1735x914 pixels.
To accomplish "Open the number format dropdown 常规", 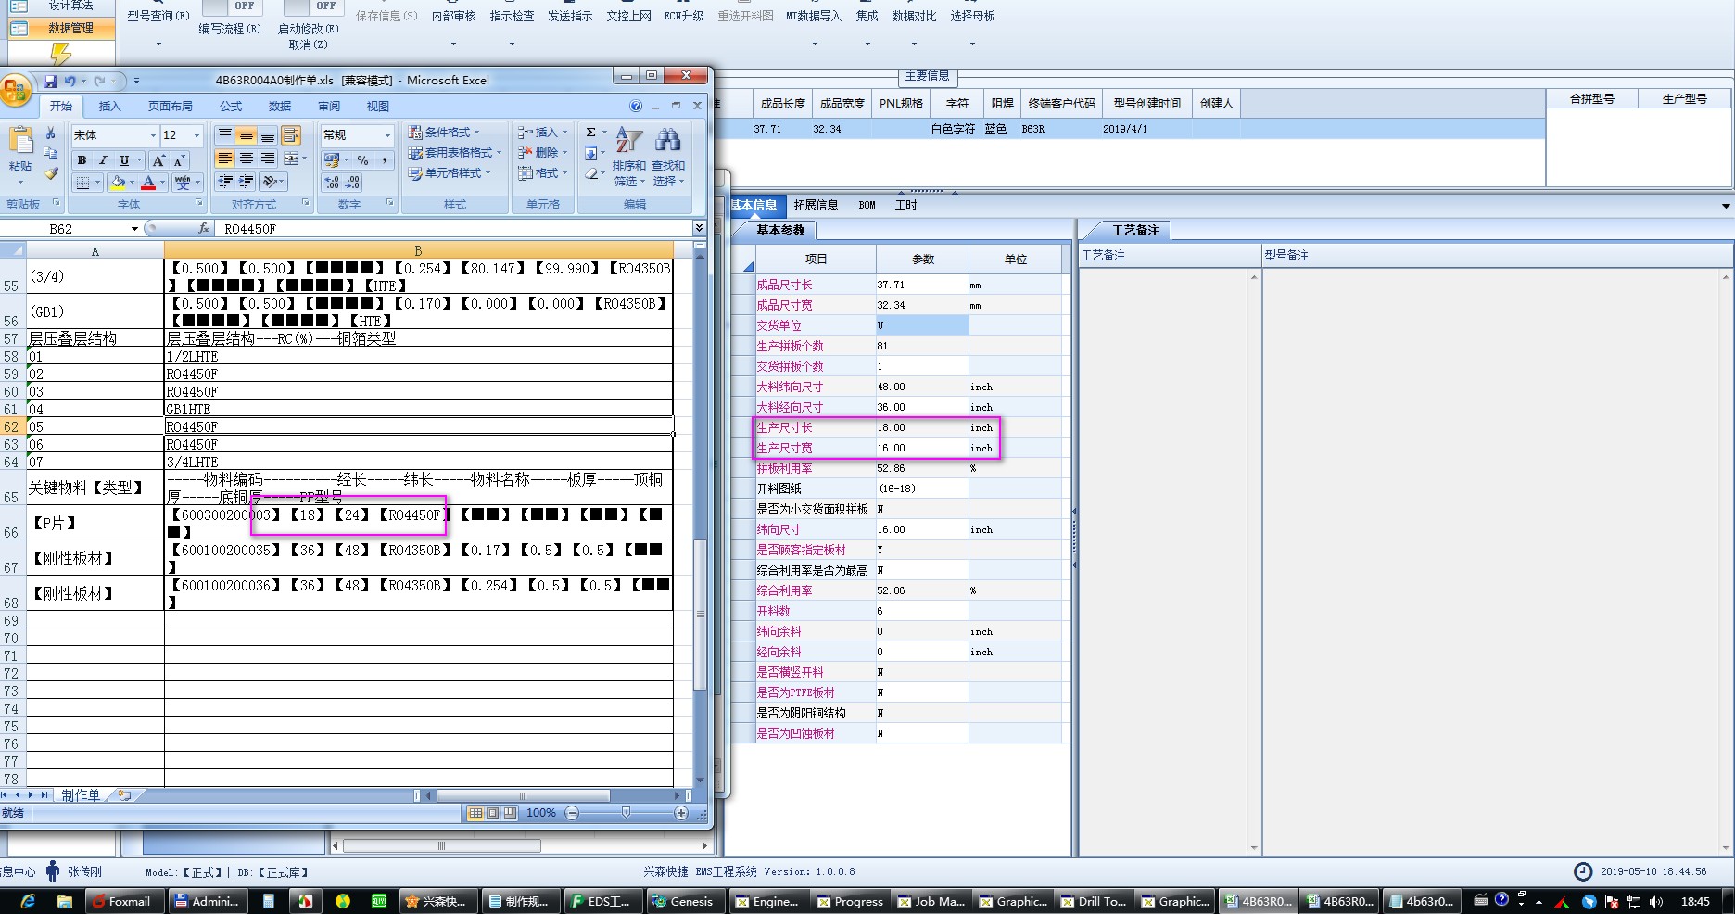I will click(387, 135).
